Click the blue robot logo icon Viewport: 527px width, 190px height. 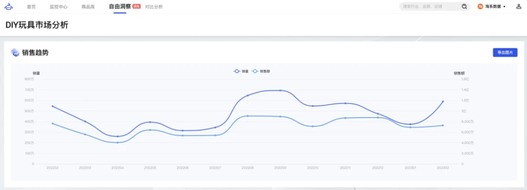point(9,6)
